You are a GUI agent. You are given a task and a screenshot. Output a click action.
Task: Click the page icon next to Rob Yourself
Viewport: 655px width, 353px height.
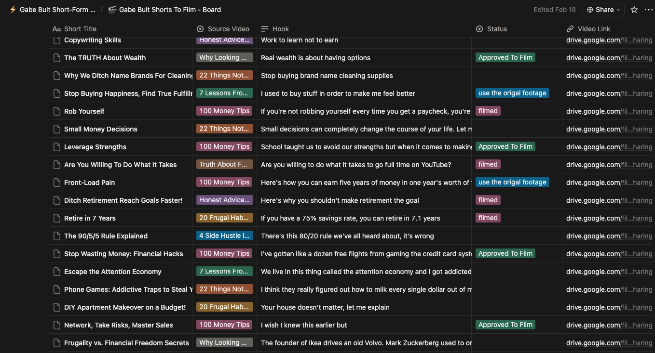[x=56, y=111]
